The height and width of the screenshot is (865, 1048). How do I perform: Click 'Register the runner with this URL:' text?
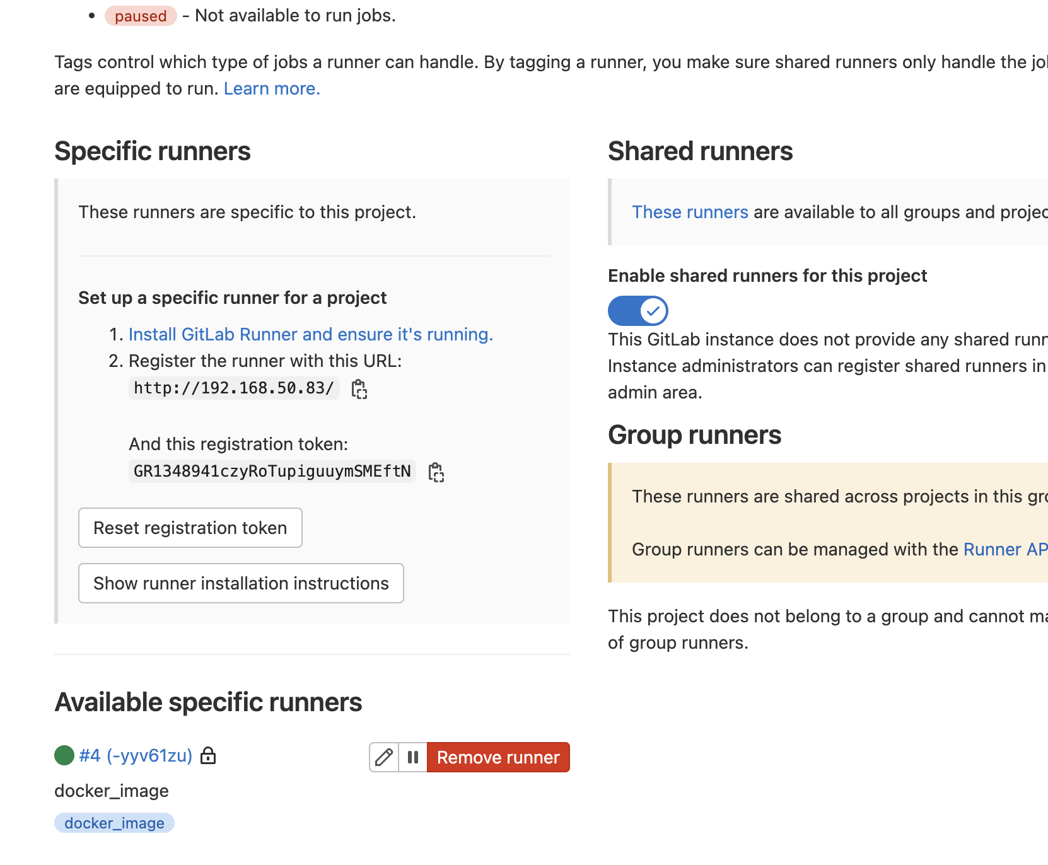(265, 361)
